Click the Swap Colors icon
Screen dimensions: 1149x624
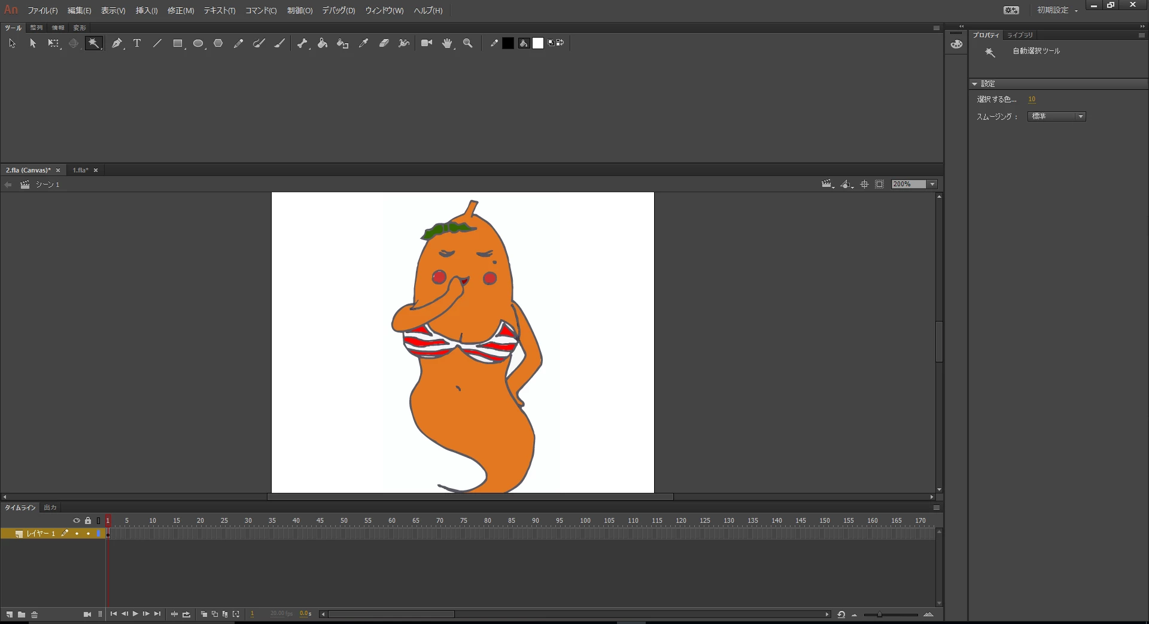point(561,43)
